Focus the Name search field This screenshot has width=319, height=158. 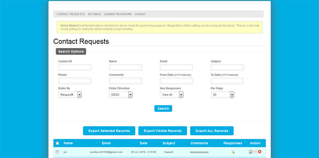[125, 67]
